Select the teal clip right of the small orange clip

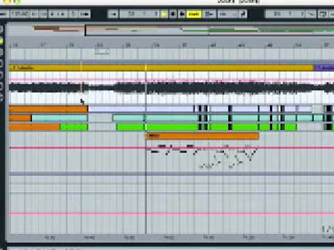(x=60, y=118)
